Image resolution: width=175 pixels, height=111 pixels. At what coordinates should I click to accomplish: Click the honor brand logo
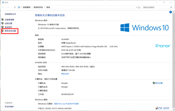pyautogui.click(x=163, y=46)
